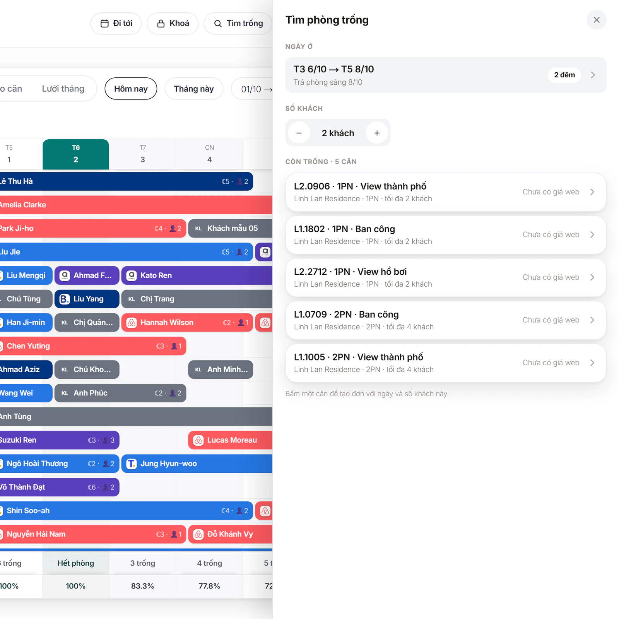Screen dimensions: 619x619
Task: Open the Chen Yuting booking bar
Action: click(x=93, y=346)
